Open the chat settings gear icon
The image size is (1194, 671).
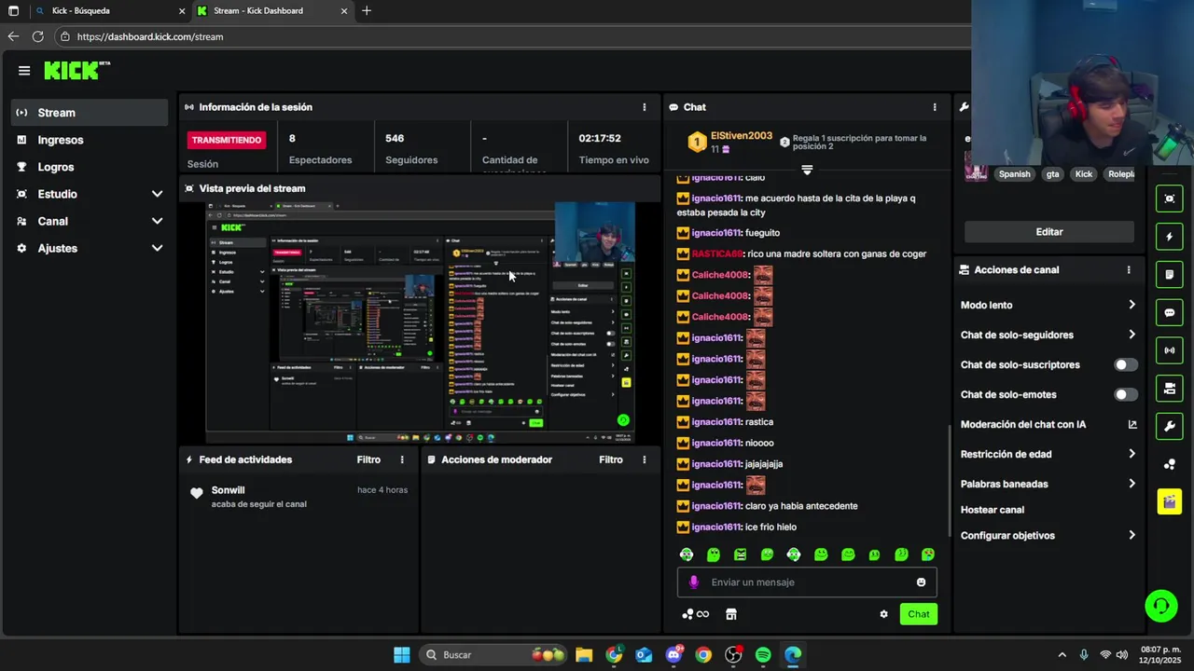[x=883, y=614]
